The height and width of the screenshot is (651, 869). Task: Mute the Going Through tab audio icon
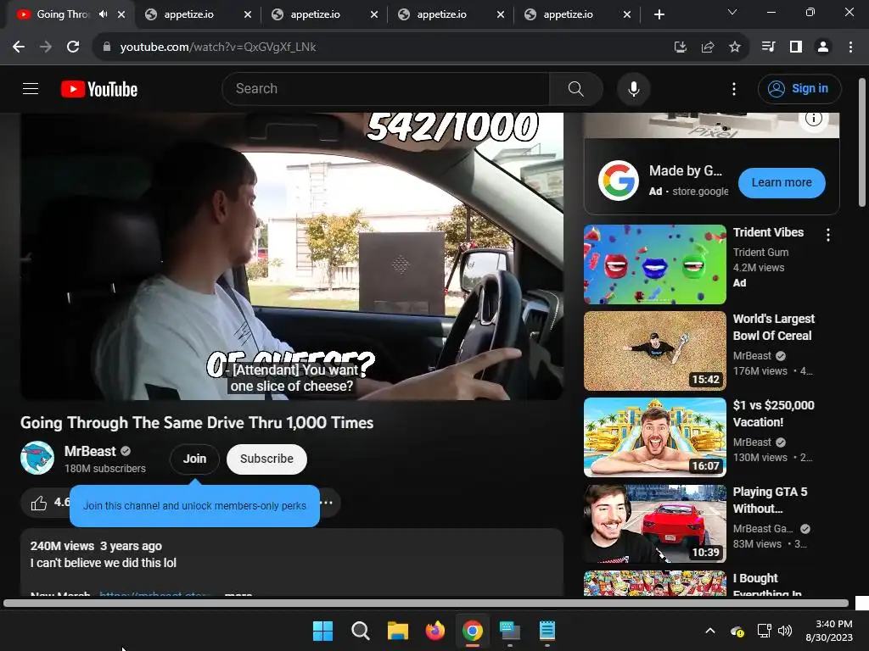point(103,14)
